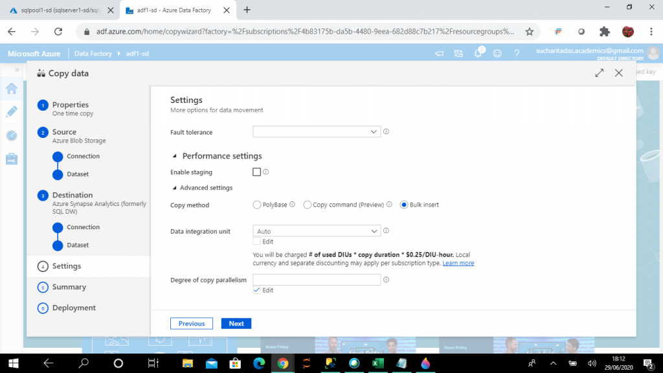Click the adf1-sd breadcrumb
663x373 pixels.
137,54
